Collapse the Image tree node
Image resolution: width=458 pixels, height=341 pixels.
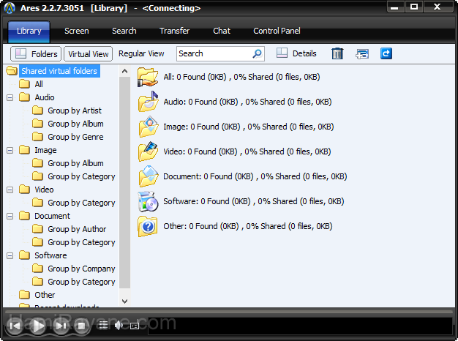(x=10, y=151)
